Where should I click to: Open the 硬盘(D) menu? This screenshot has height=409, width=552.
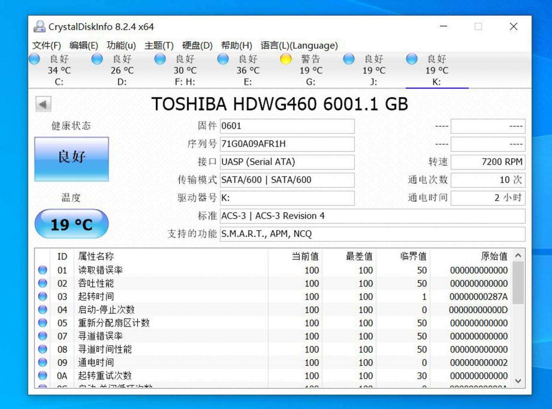pos(197,46)
